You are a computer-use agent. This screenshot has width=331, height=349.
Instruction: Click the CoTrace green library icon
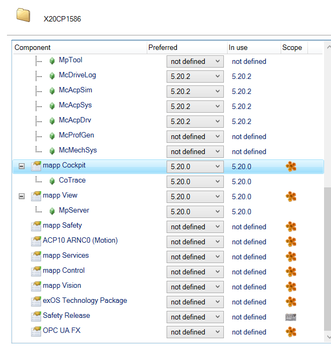tap(52, 181)
